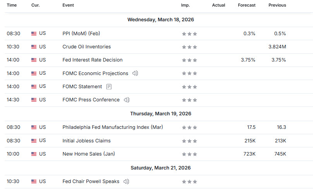313x190 pixels.
Task: Click the speaker icon beside FOMC Economic Projections
Action: pos(135,74)
